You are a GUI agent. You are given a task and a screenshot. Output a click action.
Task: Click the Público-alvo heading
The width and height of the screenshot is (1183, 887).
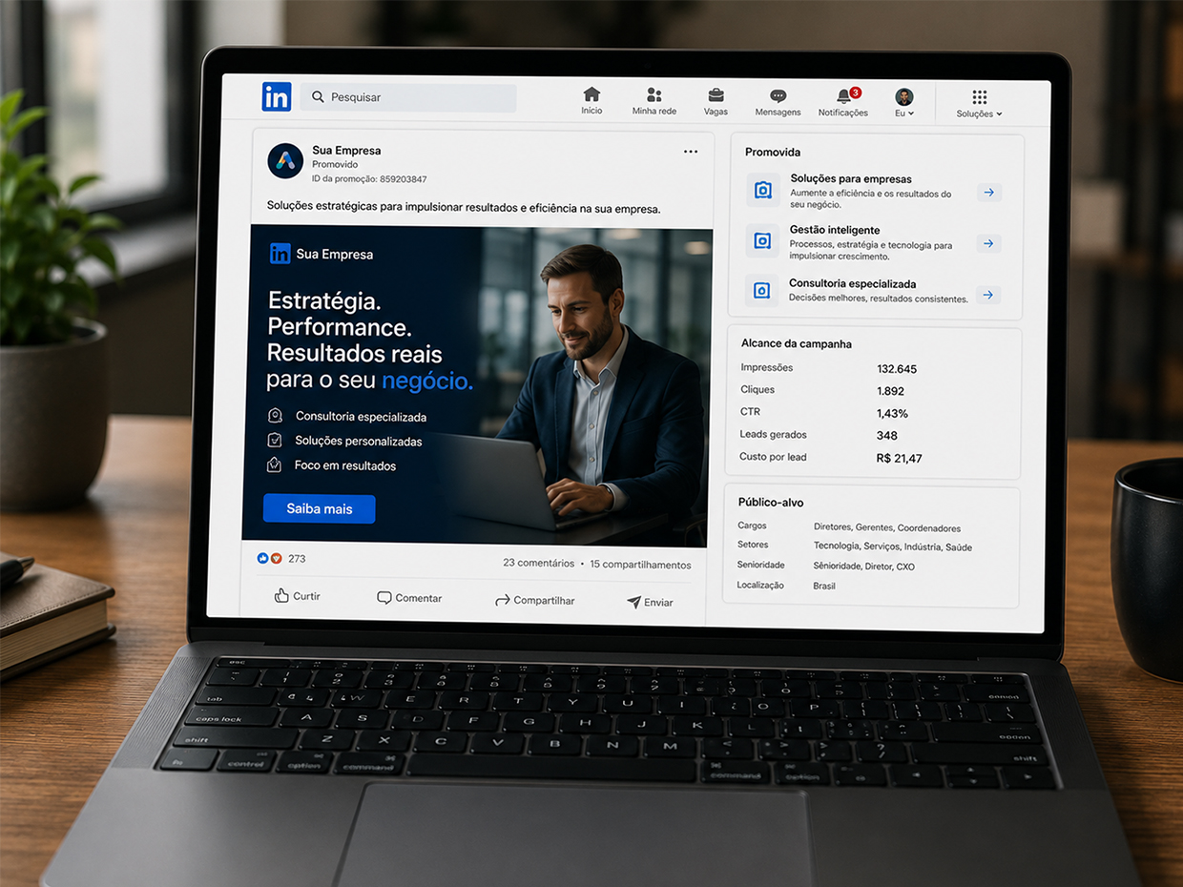tap(771, 502)
